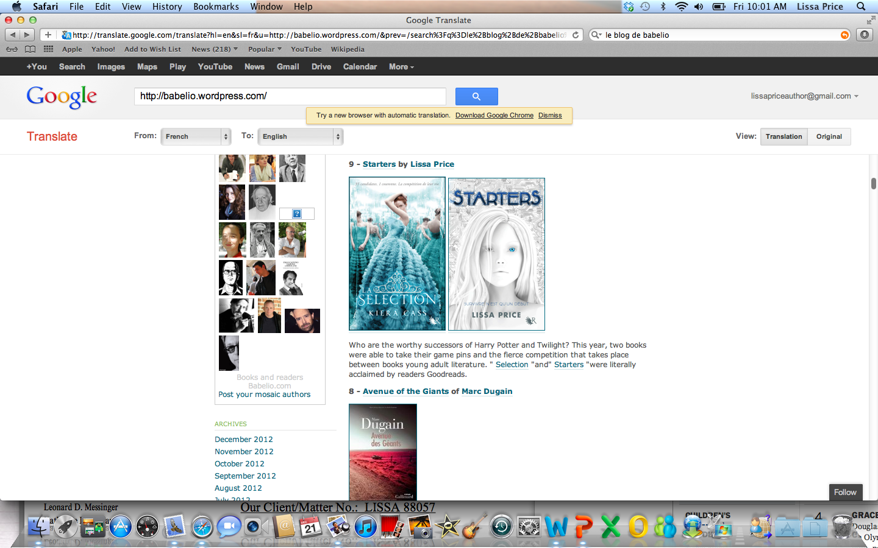Screen dimensions: 878x548
Task: Go back with Safari's back arrow
Action: coord(13,35)
